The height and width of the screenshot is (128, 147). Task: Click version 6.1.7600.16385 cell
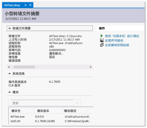pyautogui.click(x=45, y=121)
